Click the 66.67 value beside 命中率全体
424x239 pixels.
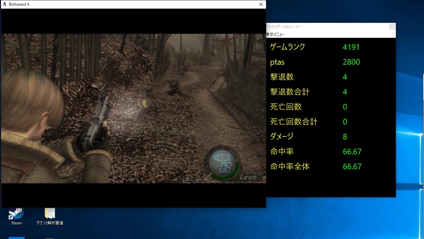(352, 167)
